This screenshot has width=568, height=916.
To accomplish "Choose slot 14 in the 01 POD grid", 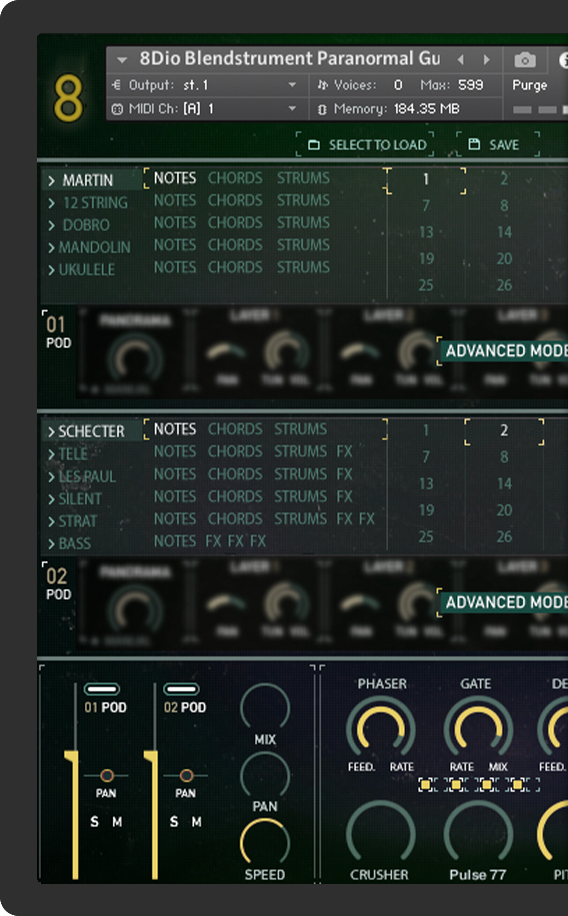I will tap(504, 232).
